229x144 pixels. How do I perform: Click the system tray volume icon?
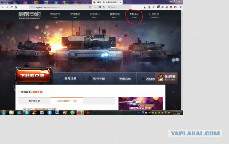(x=149, y=113)
